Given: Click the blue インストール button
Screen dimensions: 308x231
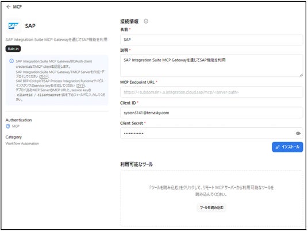Looking at the screenshot, I should (287, 147).
